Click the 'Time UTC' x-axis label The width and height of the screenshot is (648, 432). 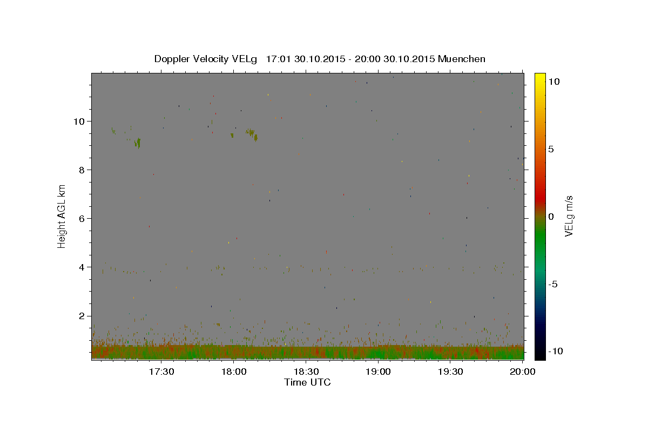(307, 382)
